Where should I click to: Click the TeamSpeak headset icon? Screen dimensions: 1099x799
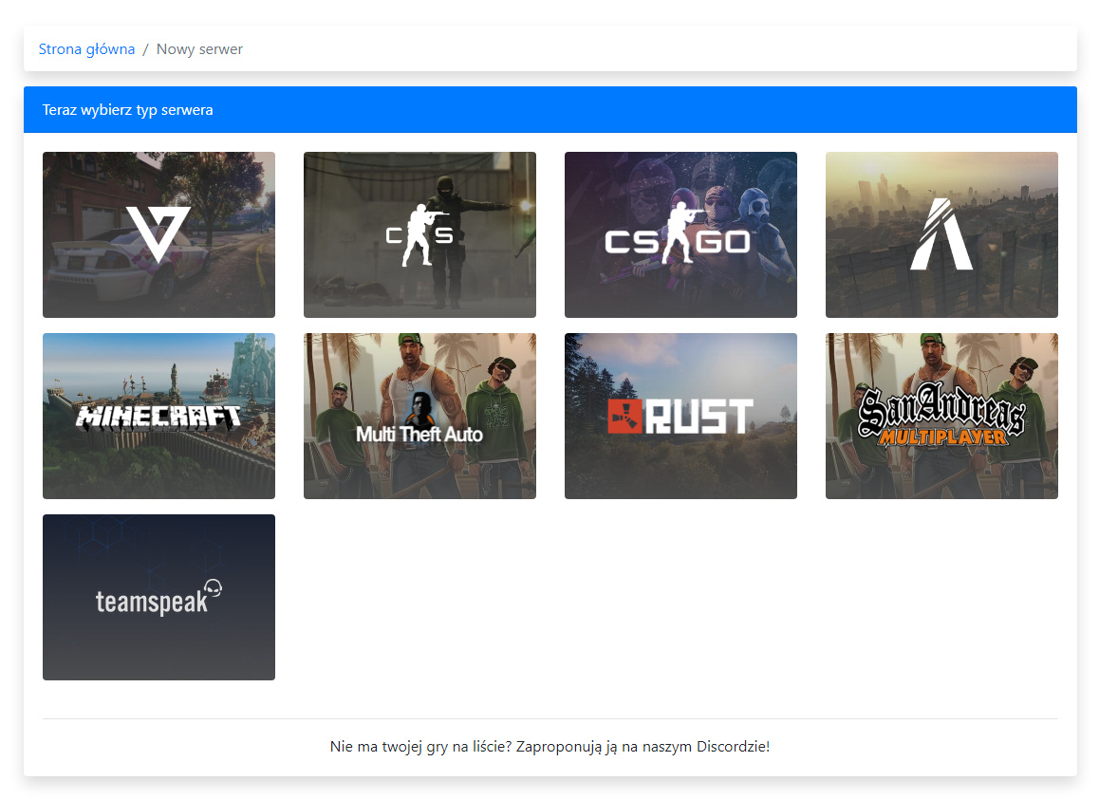214,589
